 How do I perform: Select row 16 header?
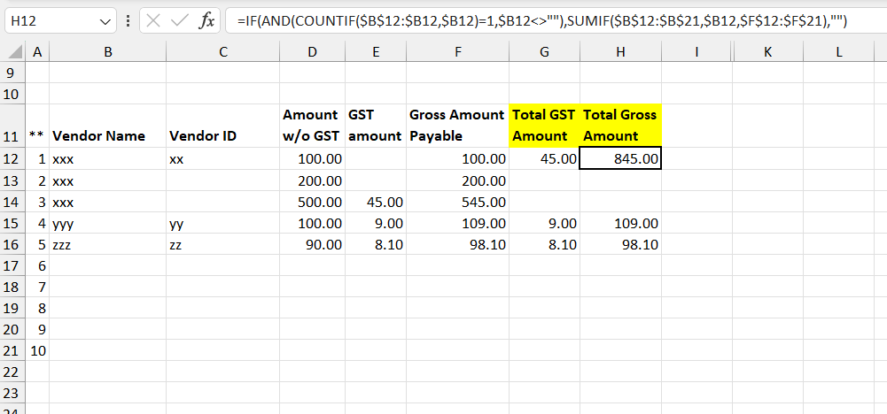click(13, 244)
